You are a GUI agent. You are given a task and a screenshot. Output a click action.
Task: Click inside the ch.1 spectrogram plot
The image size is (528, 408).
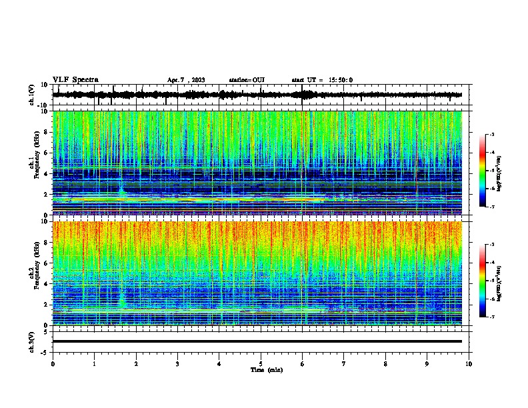pos(257,163)
